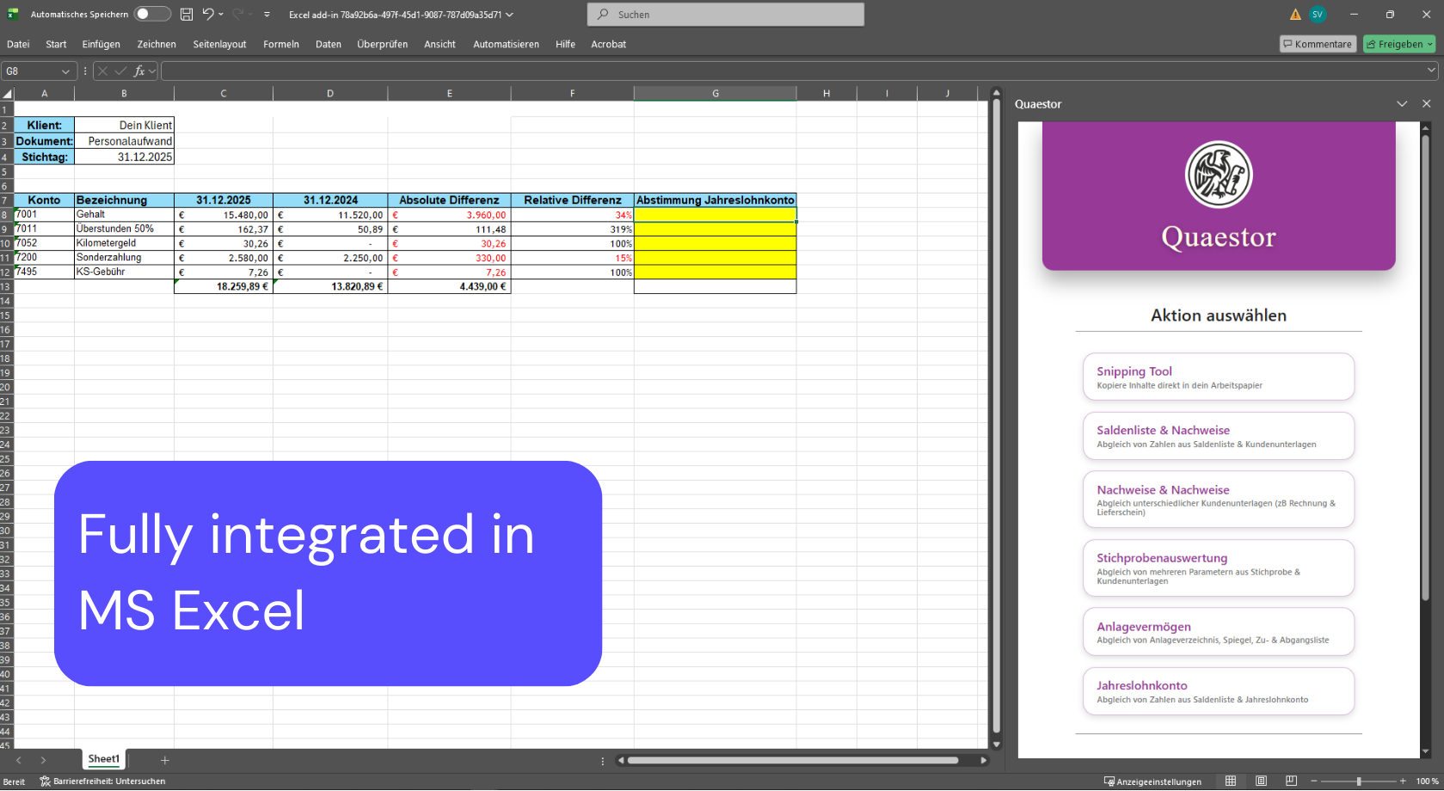Switch to Normal view icon
1444x791 pixels.
[x=1231, y=781]
